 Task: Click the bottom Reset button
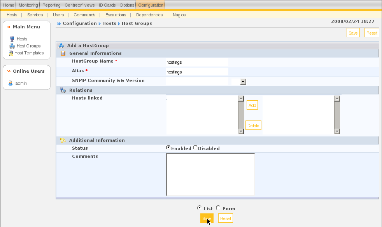point(226,218)
